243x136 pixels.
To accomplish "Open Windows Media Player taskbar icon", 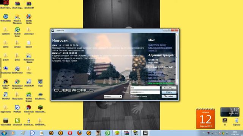I will tap(13, 133).
